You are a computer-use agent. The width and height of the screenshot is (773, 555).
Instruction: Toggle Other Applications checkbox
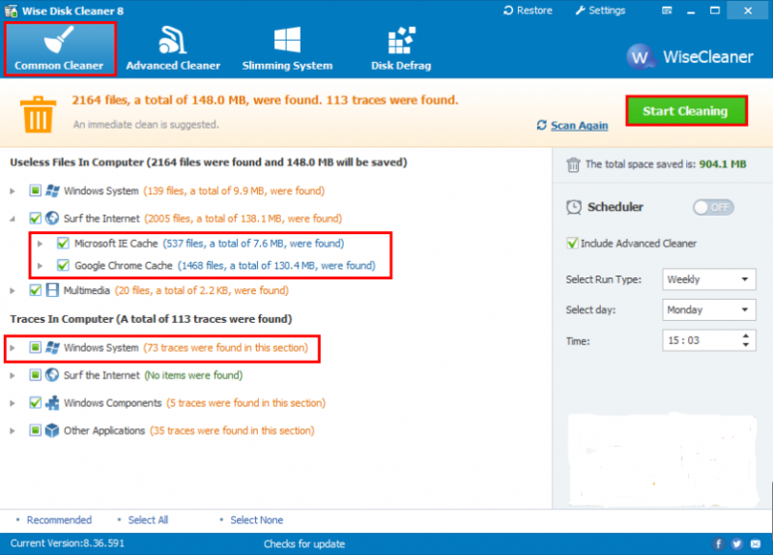(35, 430)
